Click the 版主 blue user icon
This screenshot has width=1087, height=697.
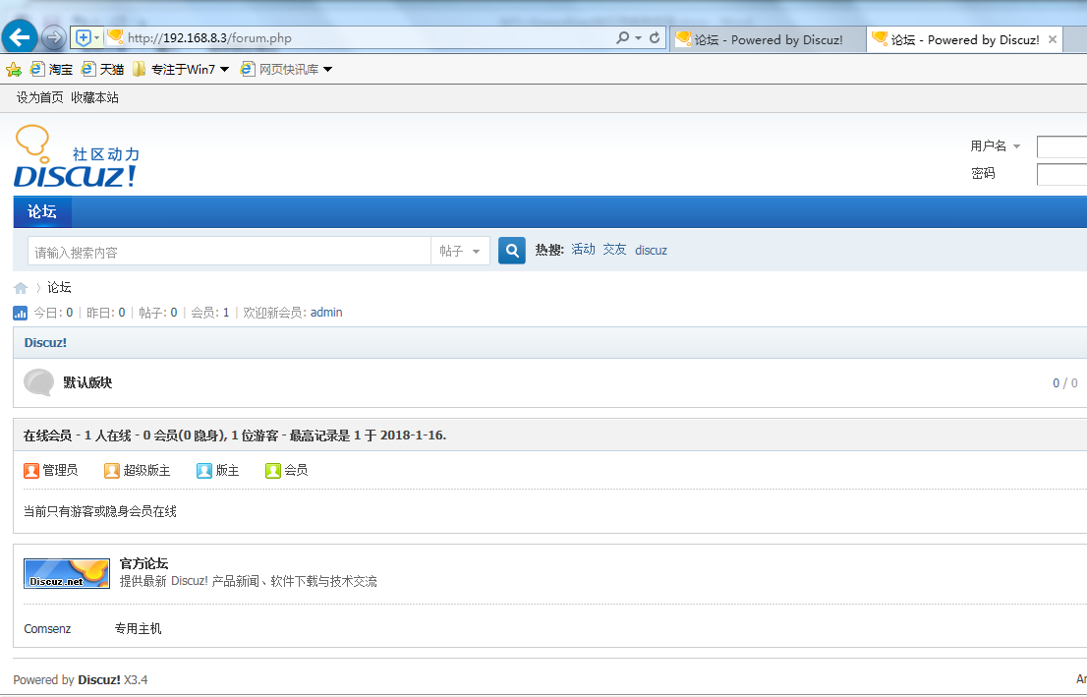(x=203, y=471)
